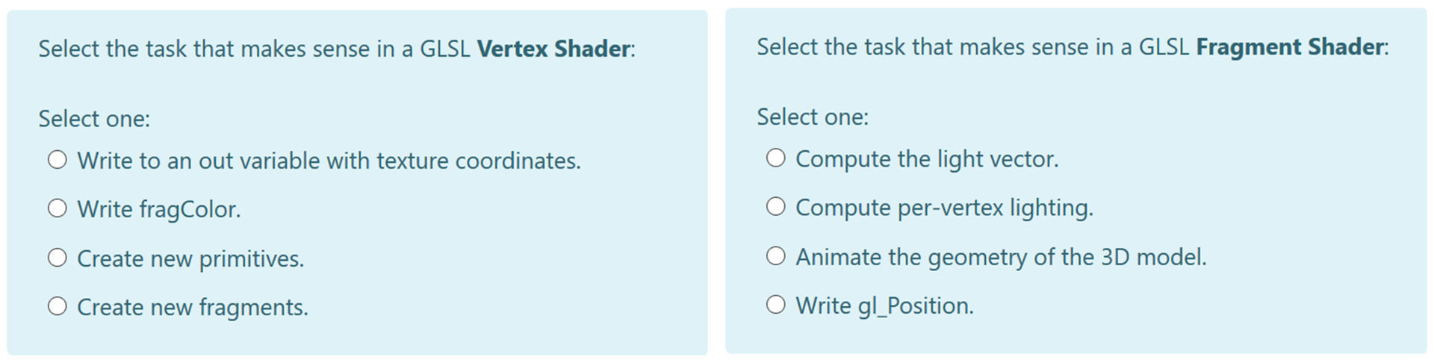This screenshot has width=1434, height=360.
Task: Select radio button for texture coordinates out variable
Action: coord(58,160)
